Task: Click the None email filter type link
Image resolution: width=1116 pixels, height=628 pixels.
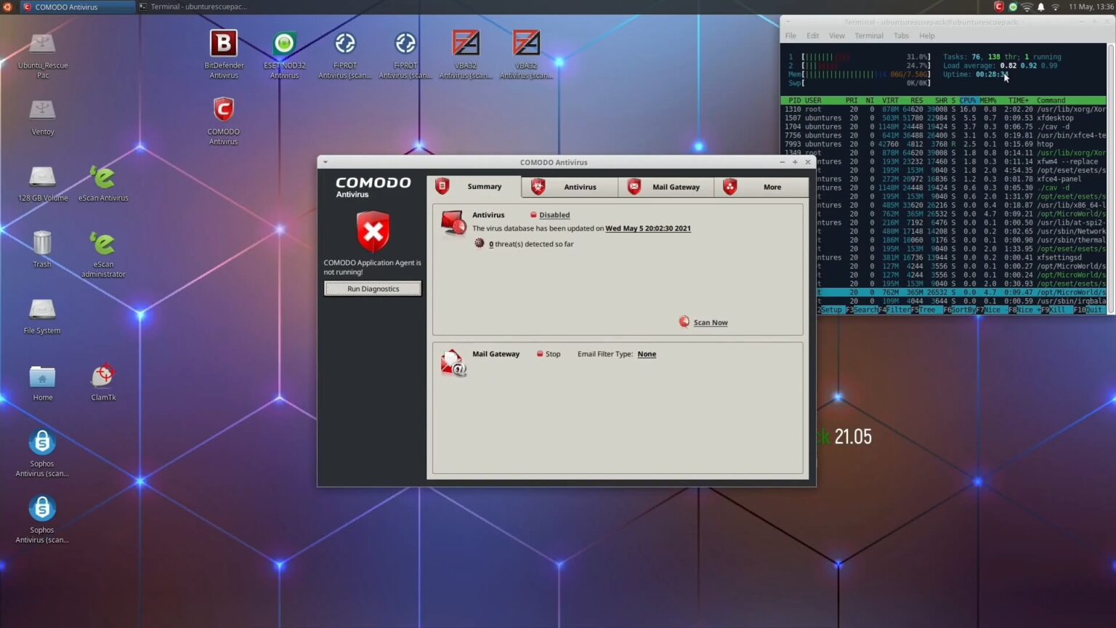Action: tap(647, 354)
